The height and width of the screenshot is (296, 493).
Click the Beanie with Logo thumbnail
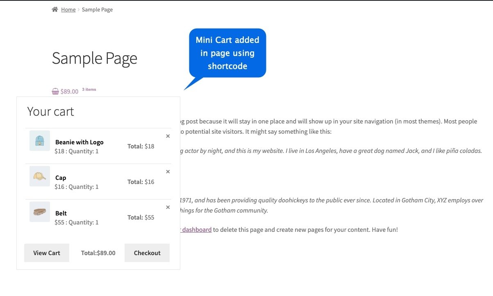click(x=40, y=141)
